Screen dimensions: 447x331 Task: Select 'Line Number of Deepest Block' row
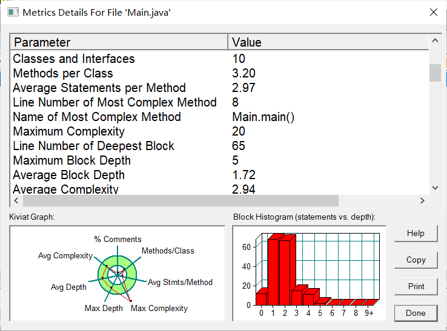[220, 146]
